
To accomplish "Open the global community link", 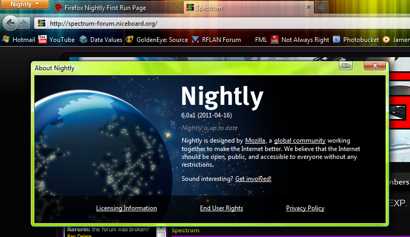I will click(x=300, y=141).
